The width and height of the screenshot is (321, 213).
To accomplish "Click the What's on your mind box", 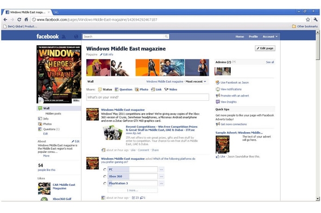I will pos(148,97).
